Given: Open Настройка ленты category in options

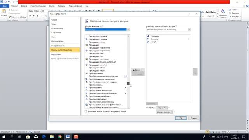Looking at the screenshot, I should [65, 46].
